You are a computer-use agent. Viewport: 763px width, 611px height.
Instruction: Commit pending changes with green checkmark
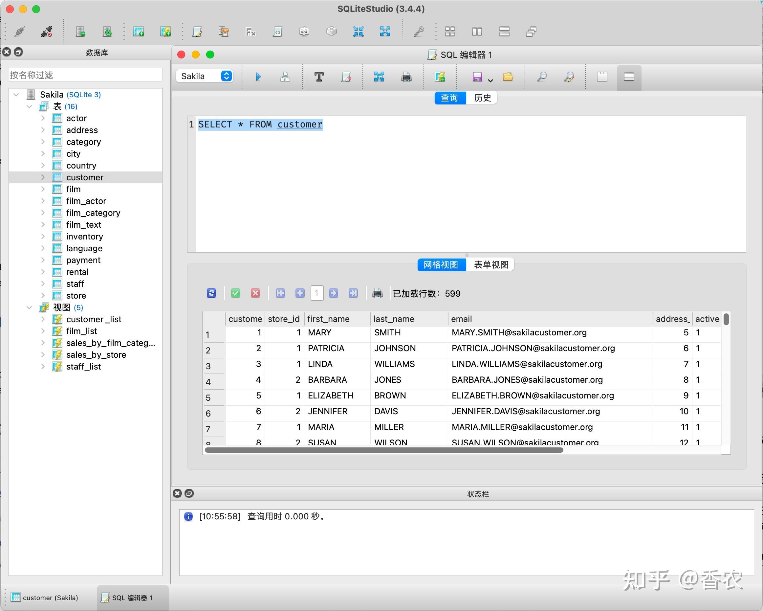pyautogui.click(x=235, y=293)
